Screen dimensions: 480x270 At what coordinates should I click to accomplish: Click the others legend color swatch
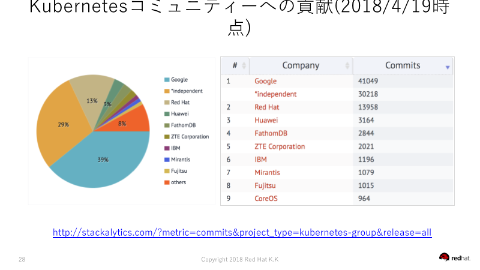click(x=167, y=182)
